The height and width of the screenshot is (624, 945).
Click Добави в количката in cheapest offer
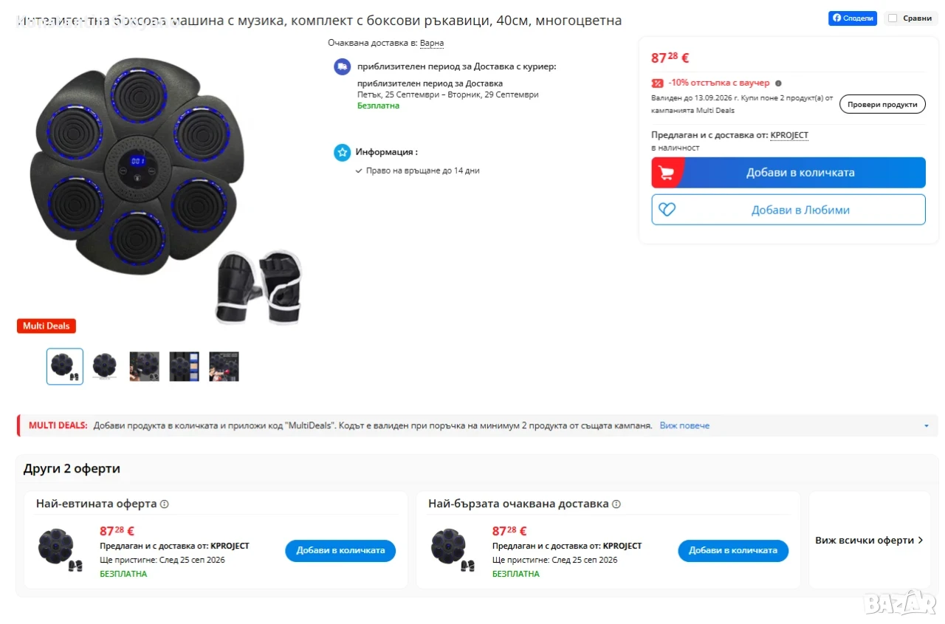pos(340,551)
